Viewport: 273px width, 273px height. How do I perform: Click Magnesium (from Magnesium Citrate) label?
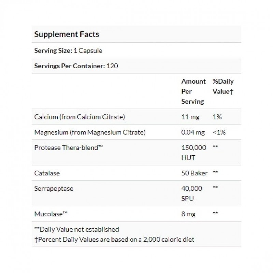point(90,132)
